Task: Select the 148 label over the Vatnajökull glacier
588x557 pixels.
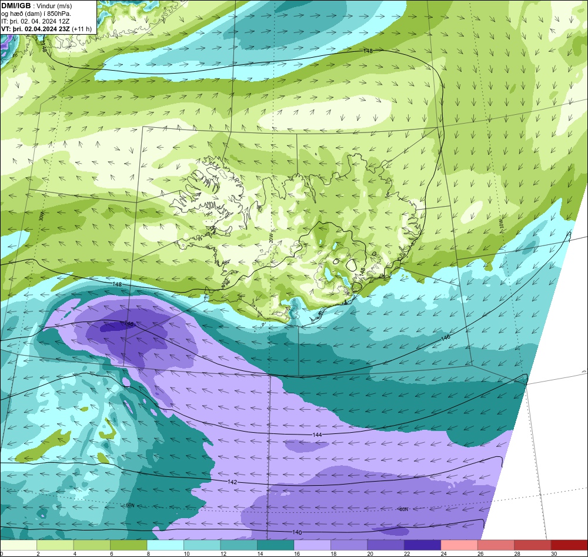Action: tap(363, 271)
